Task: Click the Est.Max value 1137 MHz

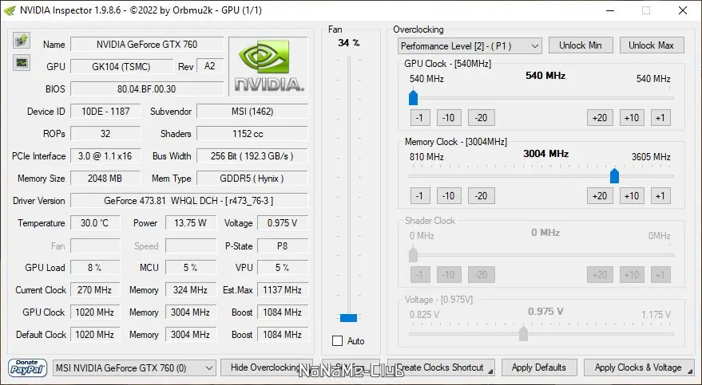Action: pyautogui.click(x=283, y=290)
